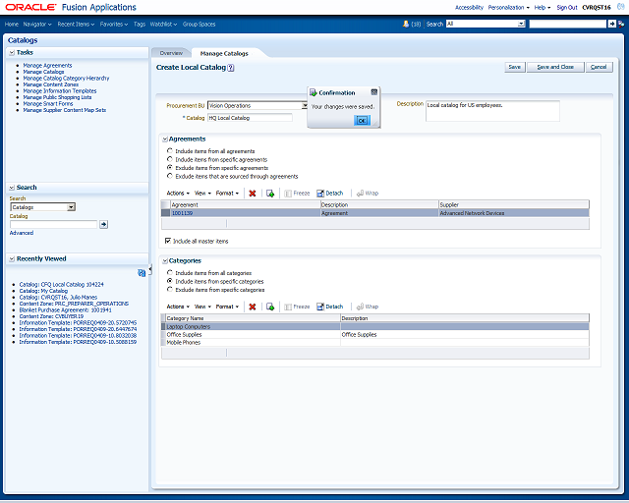Screen dimensions: 629x503
Task: Open Agreements Format menu
Action: [227, 194]
